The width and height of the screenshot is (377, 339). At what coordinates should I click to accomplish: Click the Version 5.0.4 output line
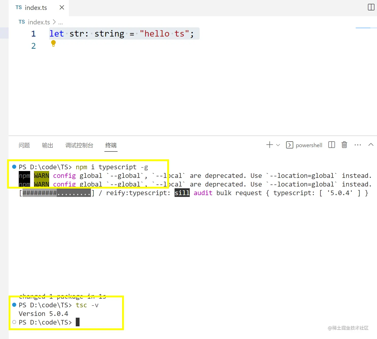(44, 314)
